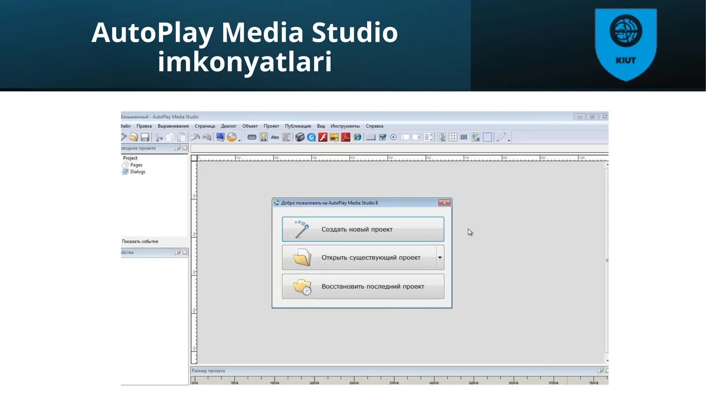706x397 pixels.
Task: Insert a Video object with camera icon
Action: (x=300, y=137)
